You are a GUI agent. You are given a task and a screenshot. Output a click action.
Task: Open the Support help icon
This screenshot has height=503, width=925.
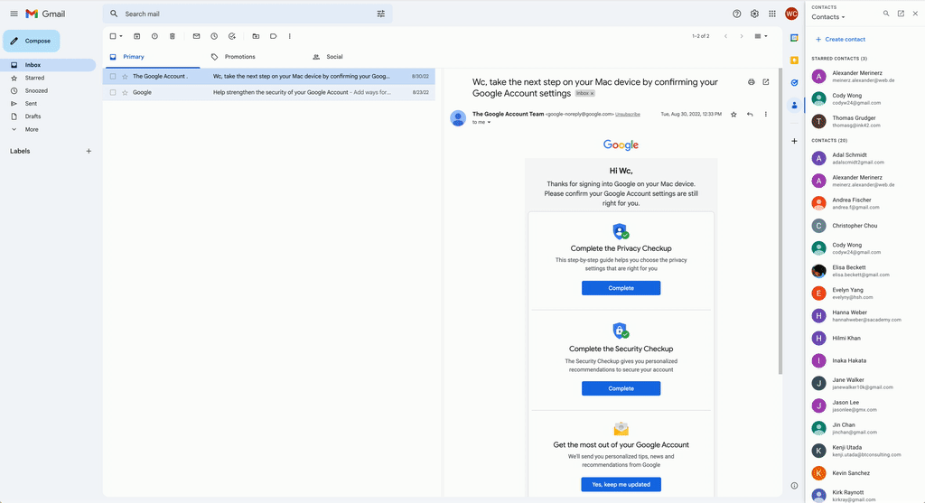point(737,14)
